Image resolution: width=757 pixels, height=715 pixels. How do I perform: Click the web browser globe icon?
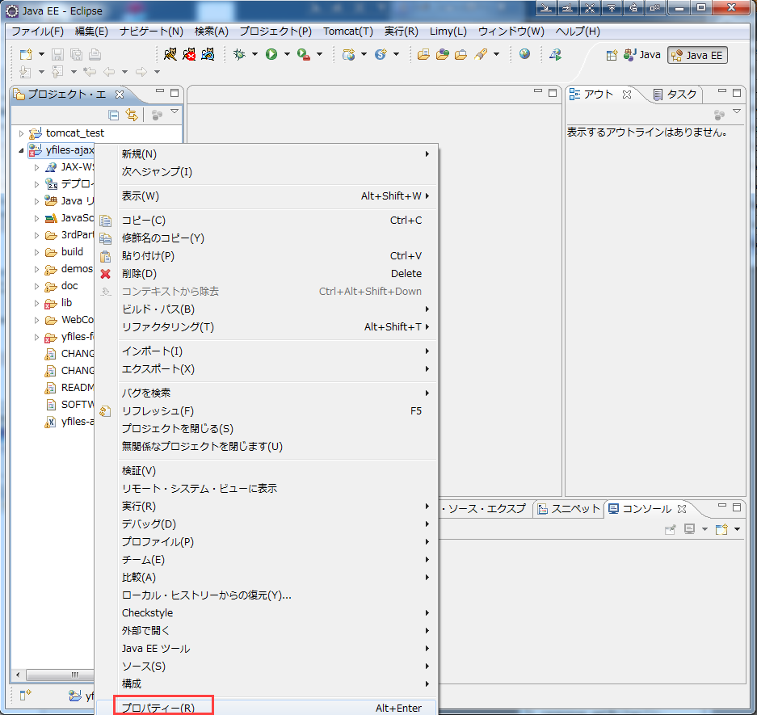525,54
